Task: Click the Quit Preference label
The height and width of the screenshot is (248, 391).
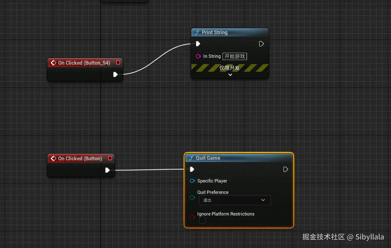Action: click(x=213, y=192)
